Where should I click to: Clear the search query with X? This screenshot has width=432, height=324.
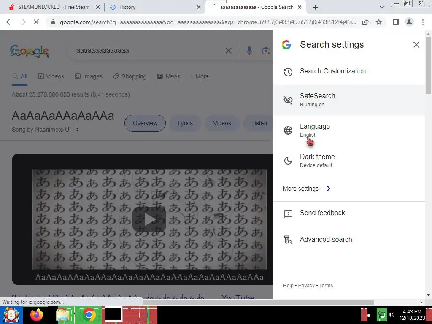pyautogui.click(x=228, y=51)
